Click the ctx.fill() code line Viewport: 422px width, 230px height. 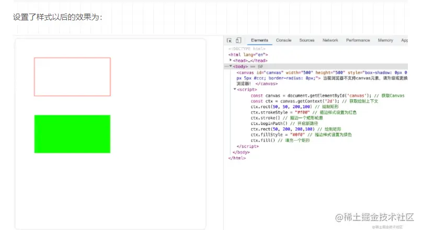(280, 141)
